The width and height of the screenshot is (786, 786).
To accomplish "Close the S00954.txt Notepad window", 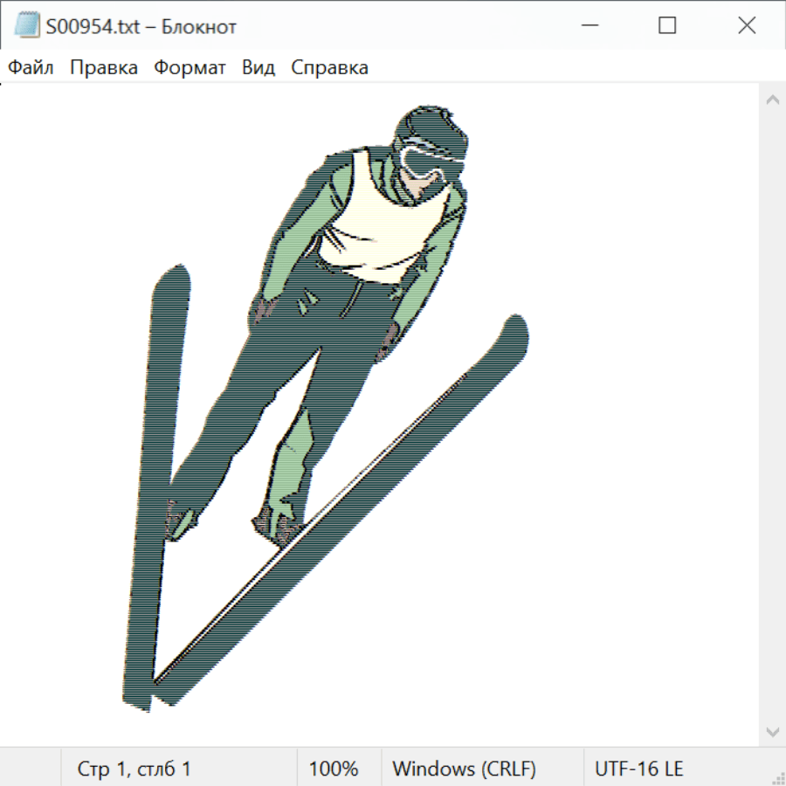I will pyautogui.click(x=747, y=26).
